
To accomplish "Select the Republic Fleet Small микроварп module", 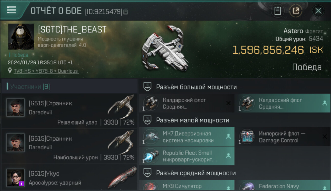I will tap(187, 156).
